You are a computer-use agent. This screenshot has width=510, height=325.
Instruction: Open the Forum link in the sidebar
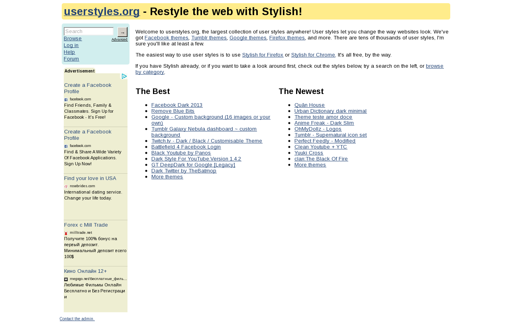click(x=71, y=59)
